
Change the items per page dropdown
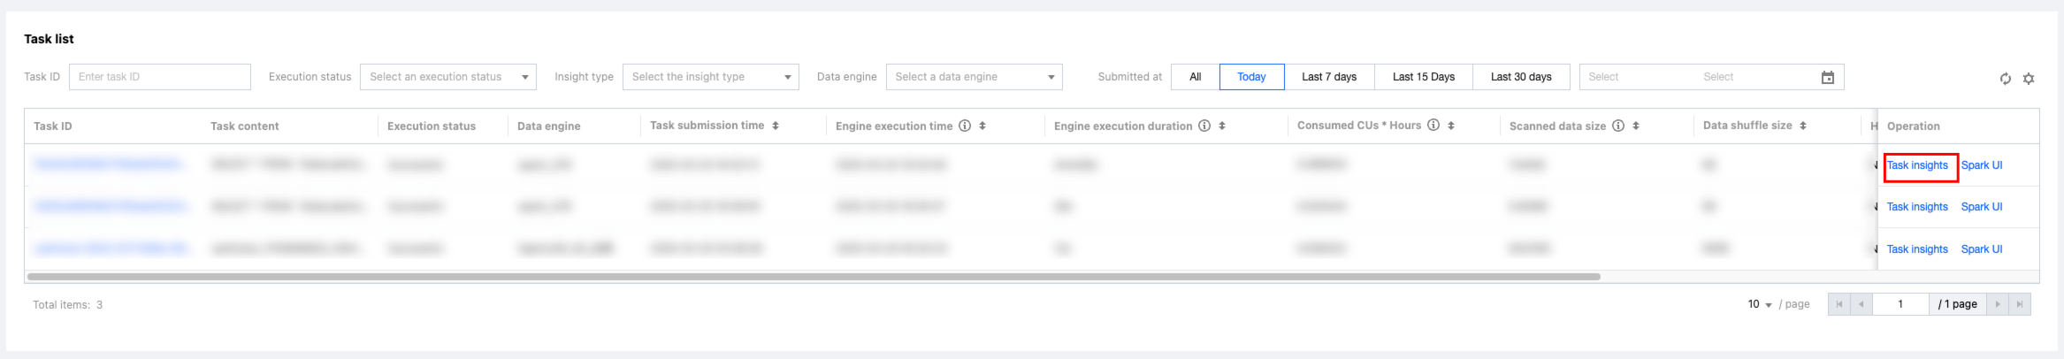1760,304
